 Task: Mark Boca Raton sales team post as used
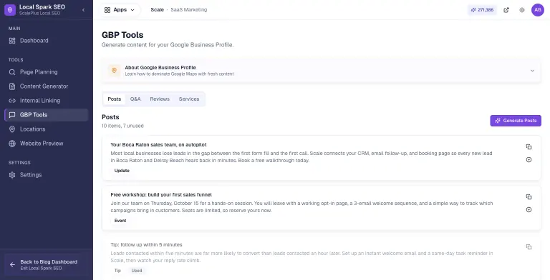click(x=529, y=159)
